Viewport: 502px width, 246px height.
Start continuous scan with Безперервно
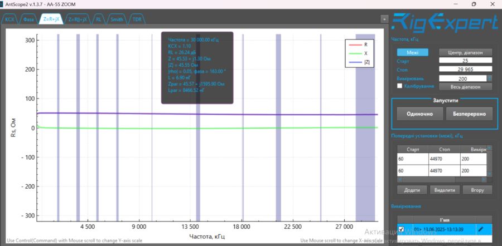pos(469,114)
